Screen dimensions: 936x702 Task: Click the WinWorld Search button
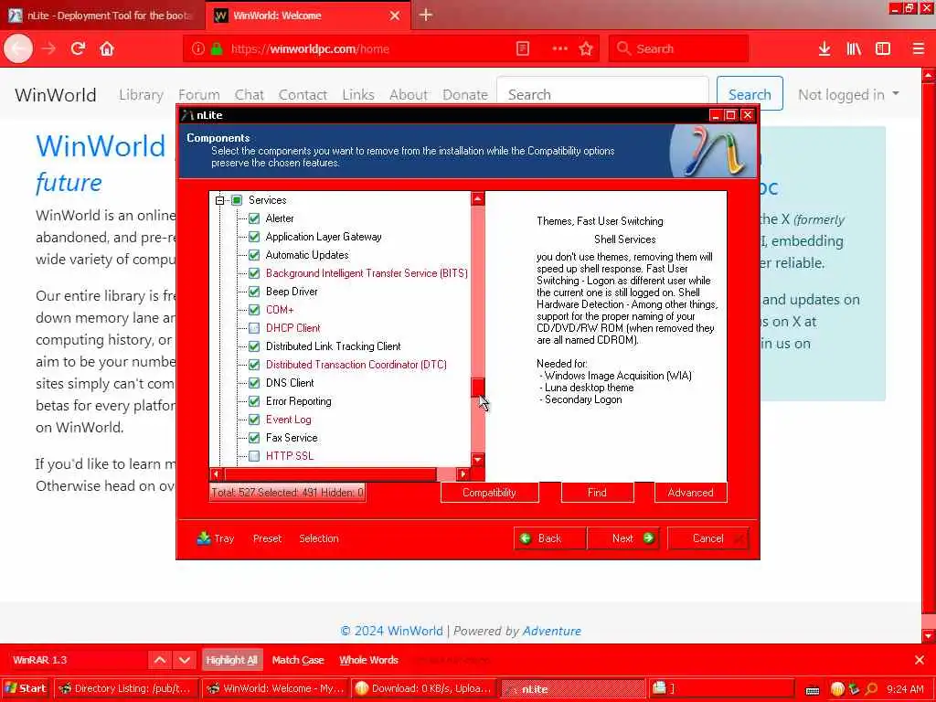click(x=750, y=94)
